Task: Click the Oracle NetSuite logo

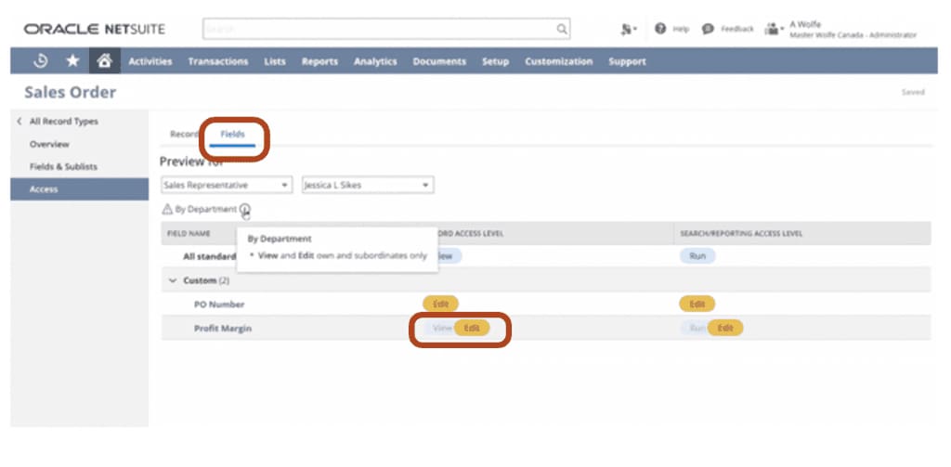Action: [94, 29]
